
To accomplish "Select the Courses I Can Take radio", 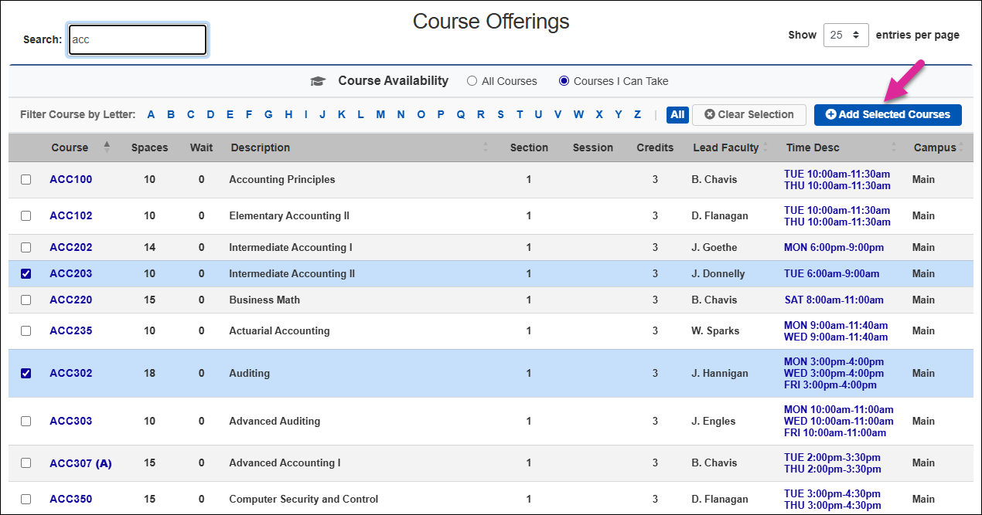I will pyautogui.click(x=564, y=81).
